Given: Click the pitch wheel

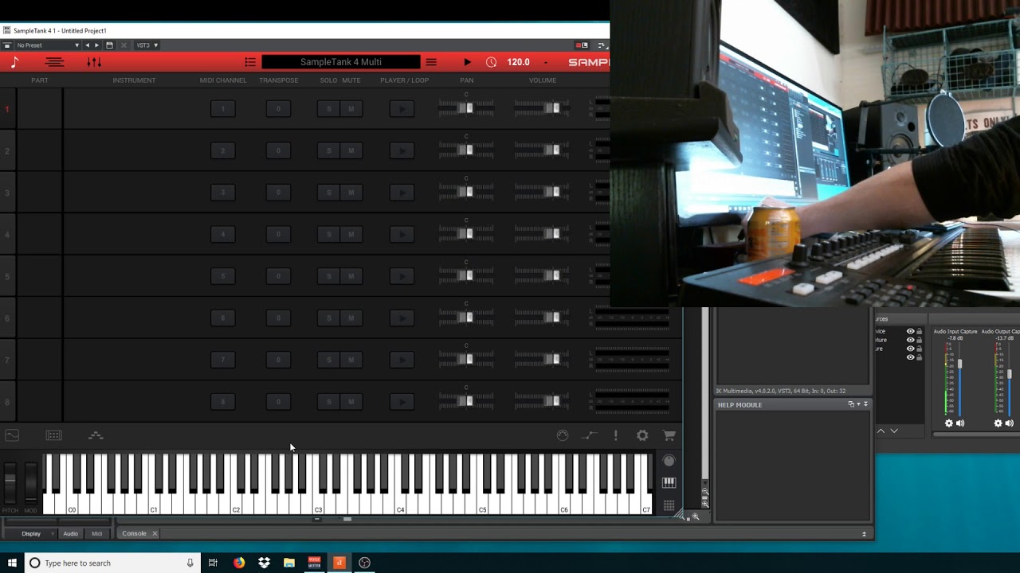Looking at the screenshot, I should coord(10,482).
